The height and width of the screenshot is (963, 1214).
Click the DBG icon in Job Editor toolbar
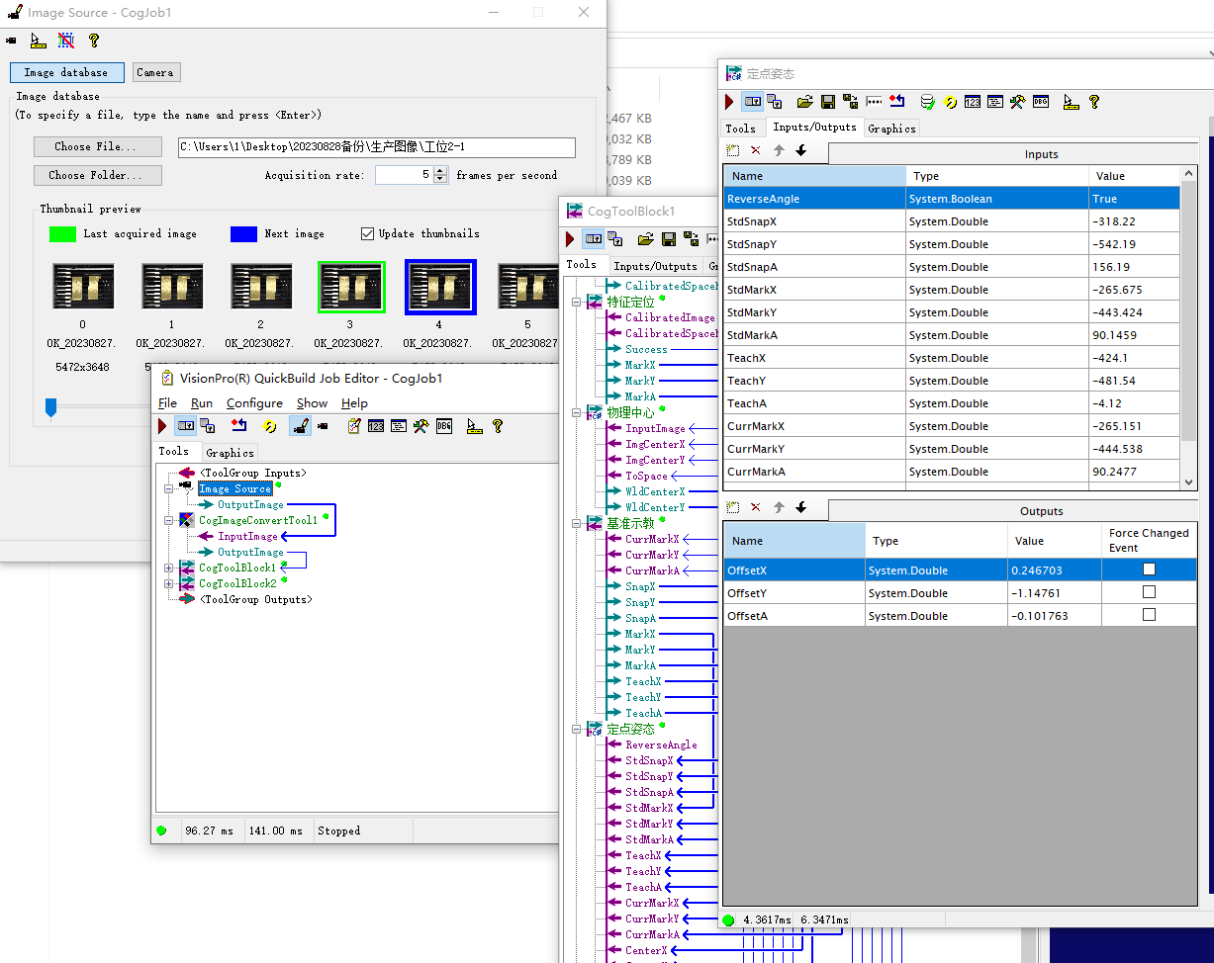444,426
